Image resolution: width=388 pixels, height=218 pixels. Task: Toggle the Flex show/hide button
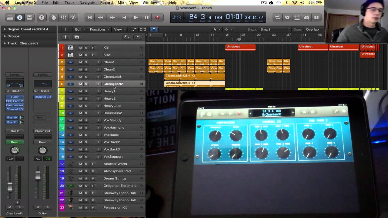143,29
